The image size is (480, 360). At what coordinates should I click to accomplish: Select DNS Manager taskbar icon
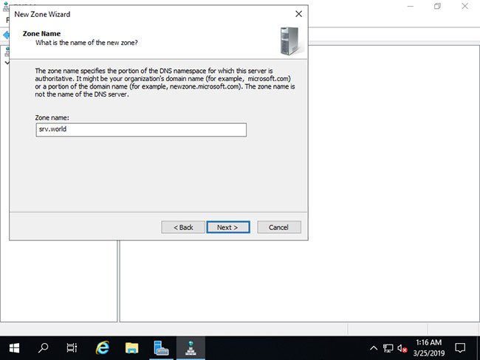191,347
